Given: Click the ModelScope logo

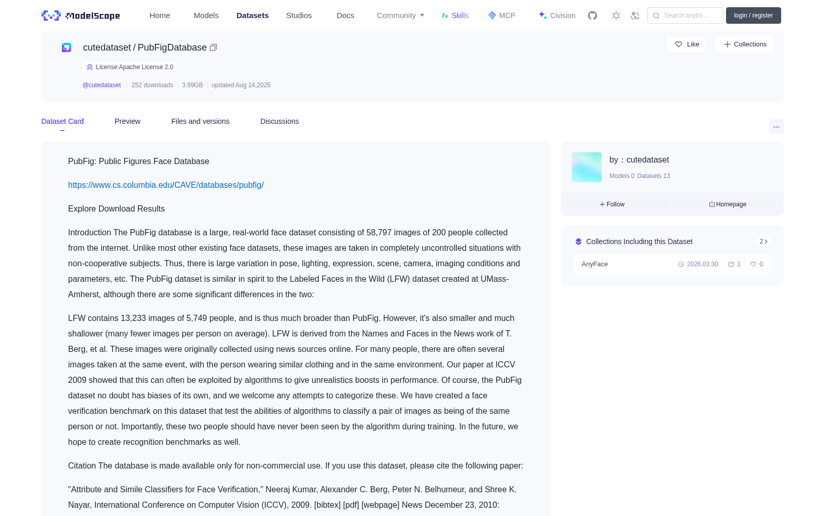Looking at the screenshot, I should (80, 15).
